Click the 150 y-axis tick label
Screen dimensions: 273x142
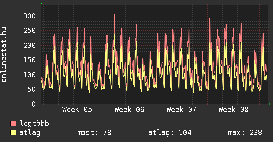[x=29, y=60]
